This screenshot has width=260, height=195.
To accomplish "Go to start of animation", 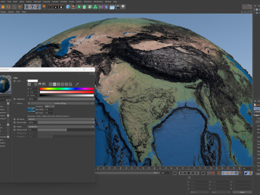I will pos(174,173).
